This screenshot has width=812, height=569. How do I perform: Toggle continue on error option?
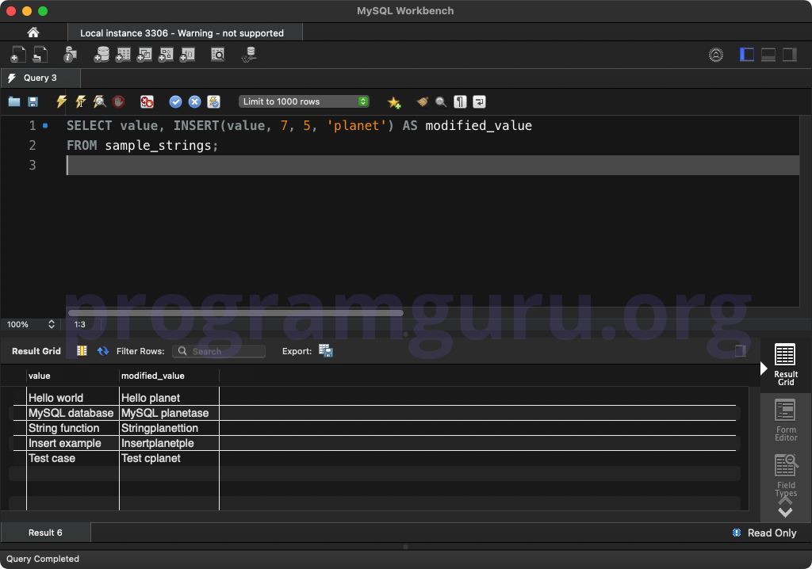(x=147, y=101)
